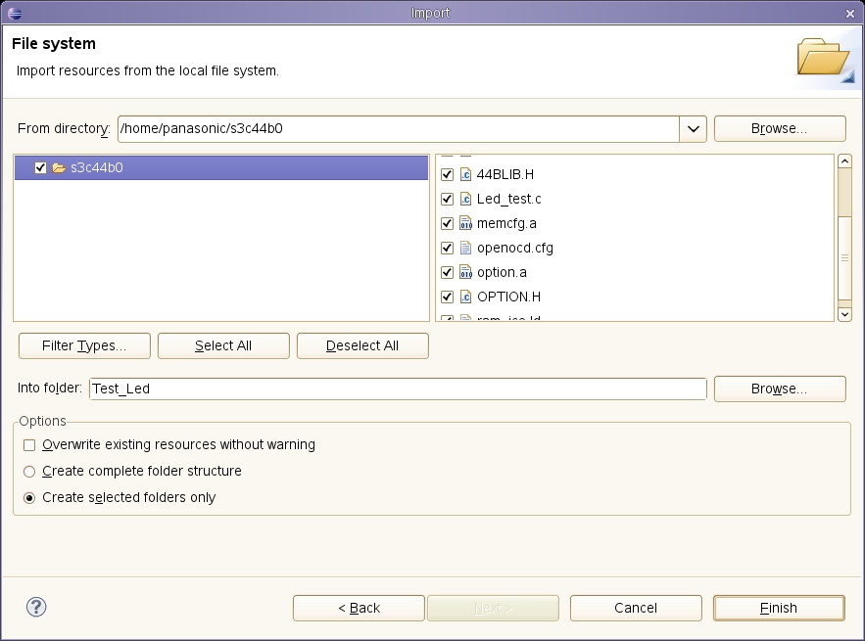Image resolution: width=865 pixels, height=641 pixels.
Task: Toggle the s3c44b0 folder checkbox
Action: point(40,167)
